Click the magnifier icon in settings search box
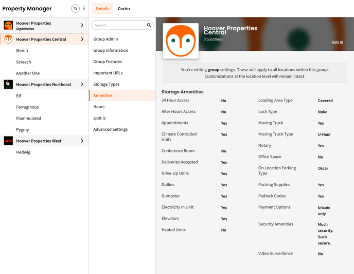 click(149, 25)
